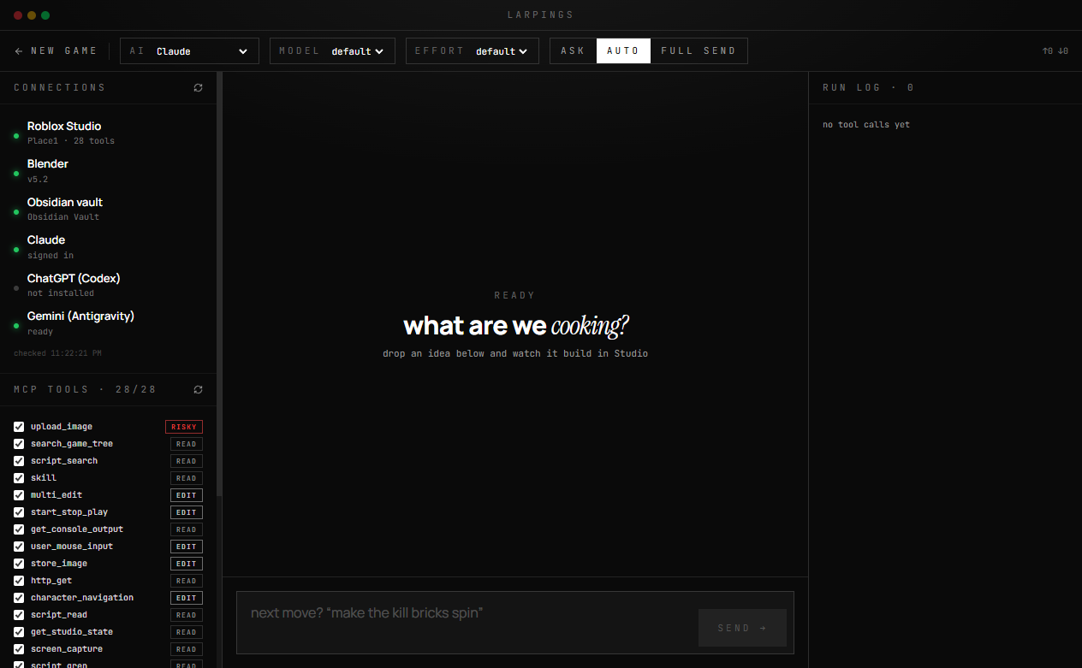Disable the get_studio_state tool

coord(19,632)
